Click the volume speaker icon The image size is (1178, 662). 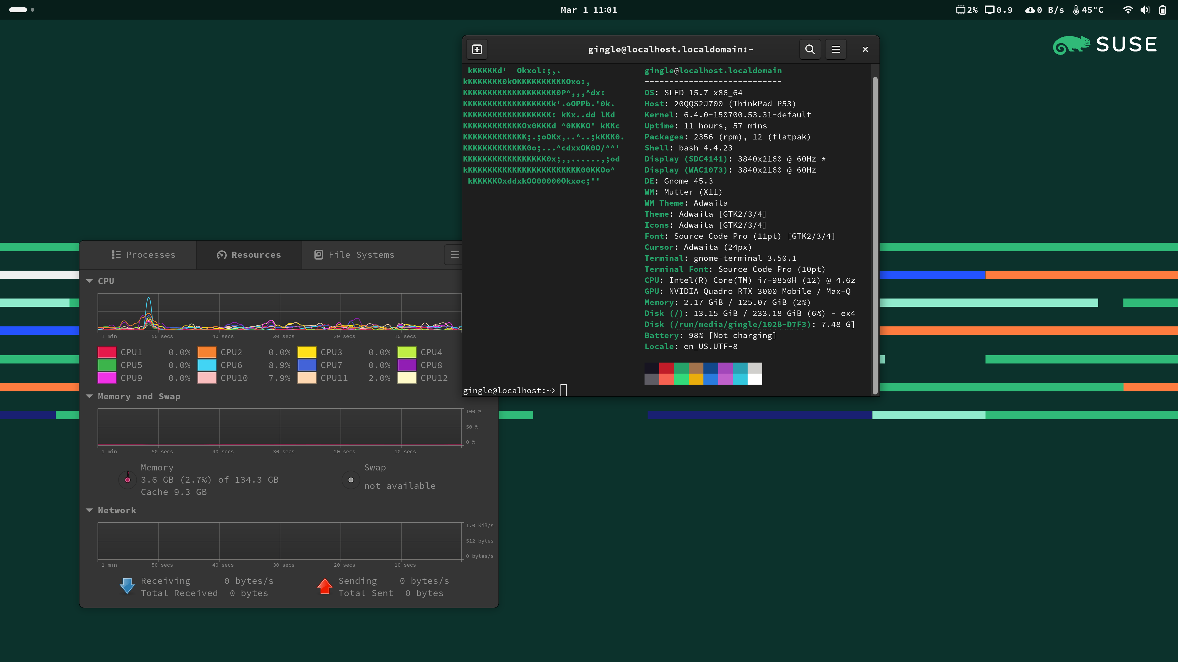(x=1145, y=10)
